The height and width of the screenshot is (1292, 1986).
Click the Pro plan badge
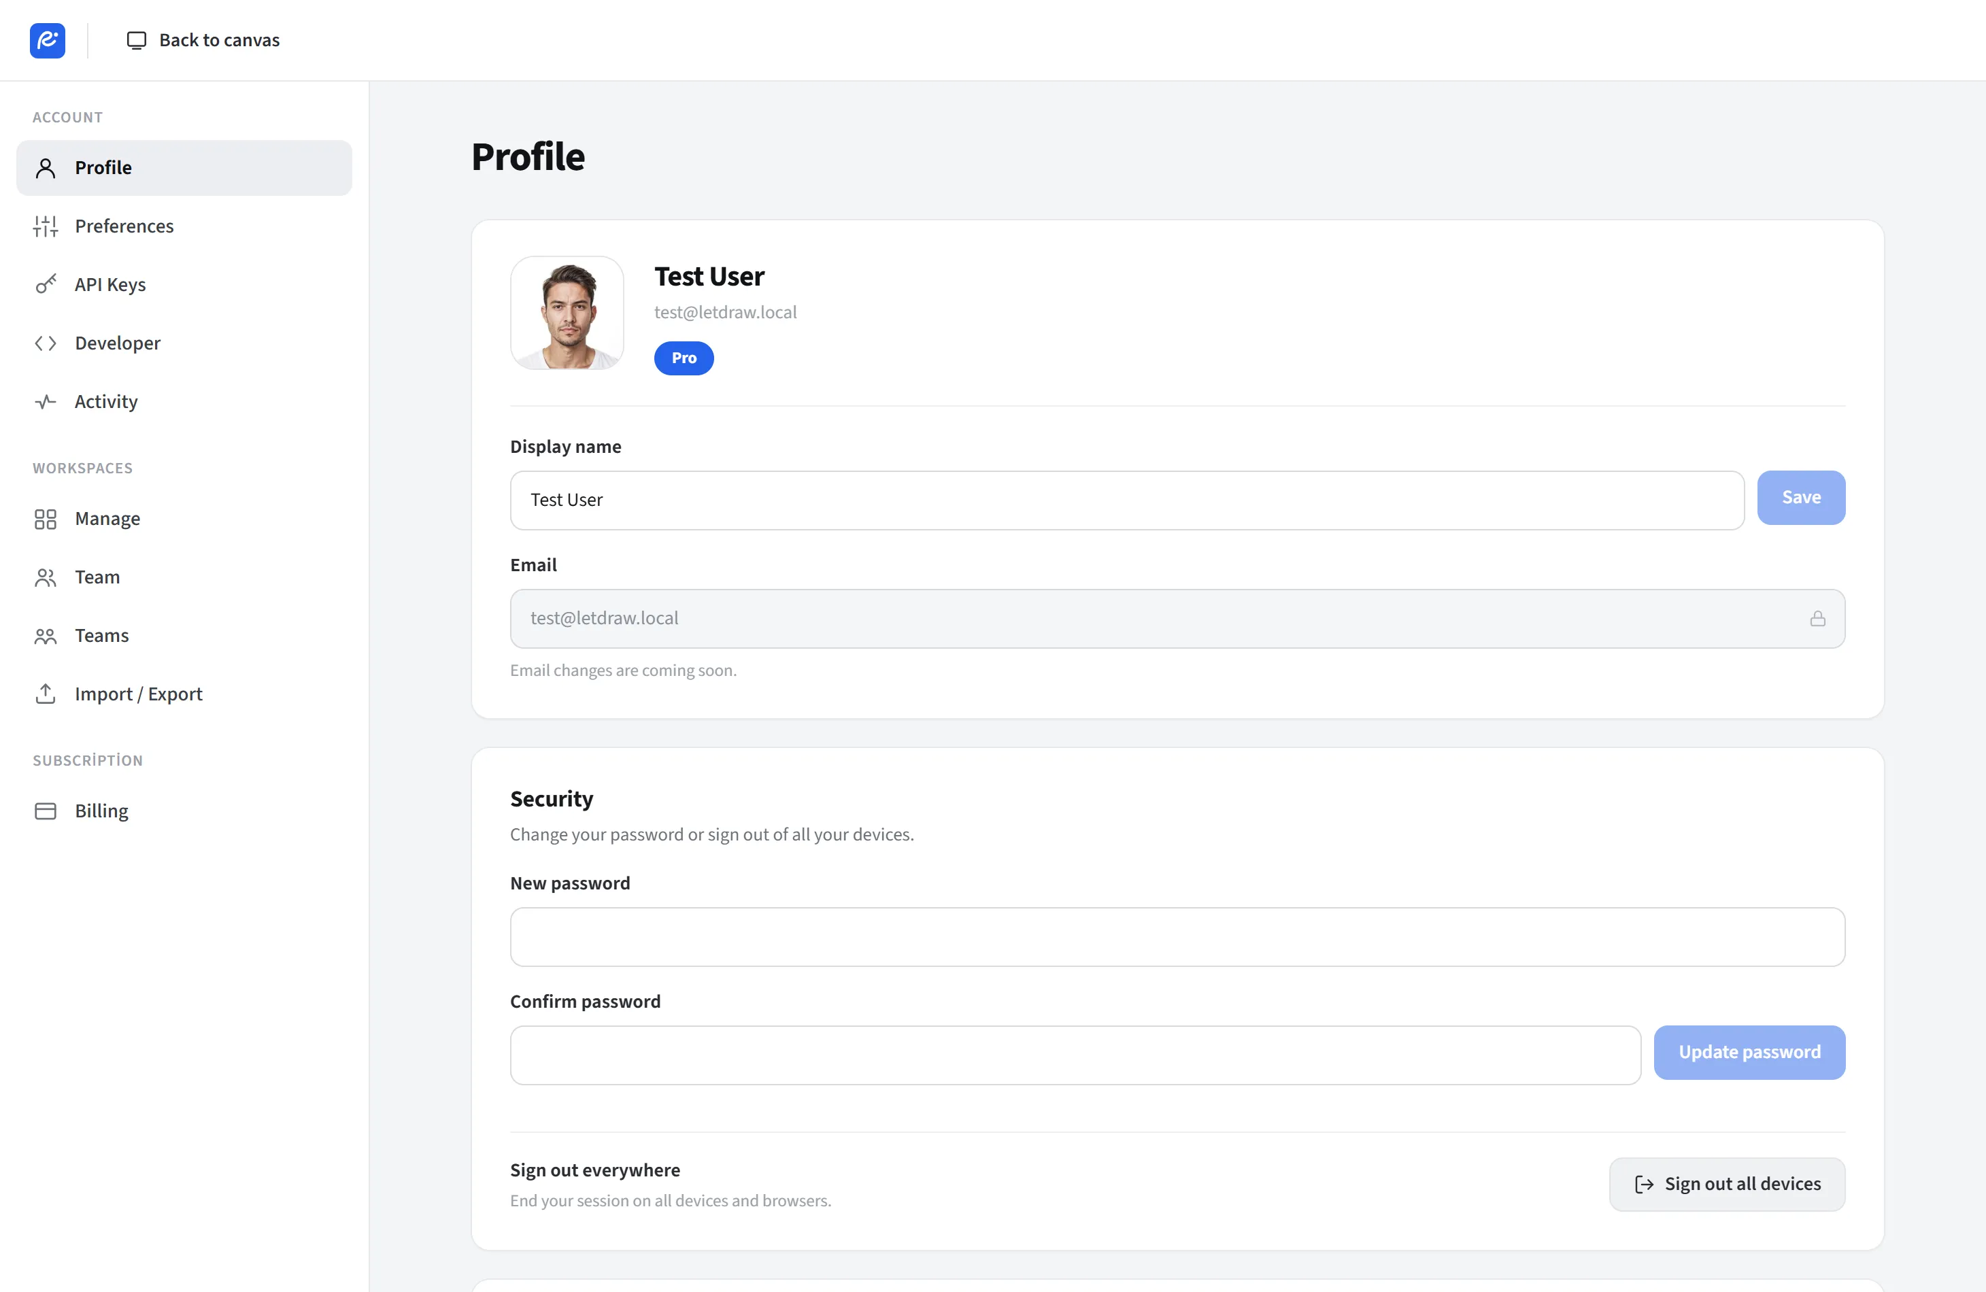pos(684,358)
